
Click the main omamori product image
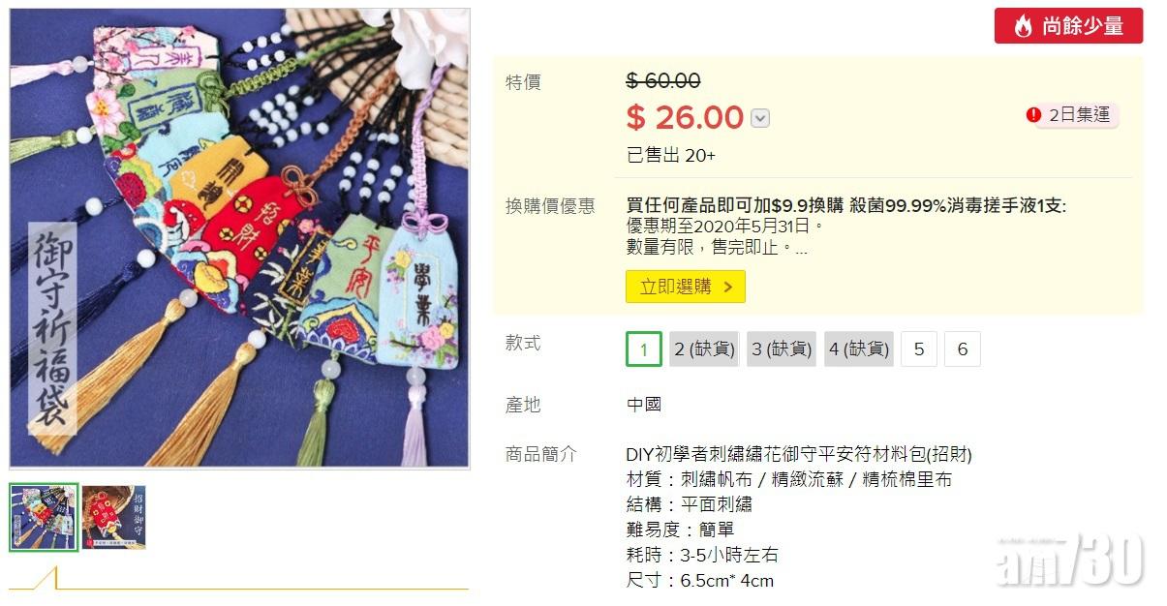click(x=240, y=239)
